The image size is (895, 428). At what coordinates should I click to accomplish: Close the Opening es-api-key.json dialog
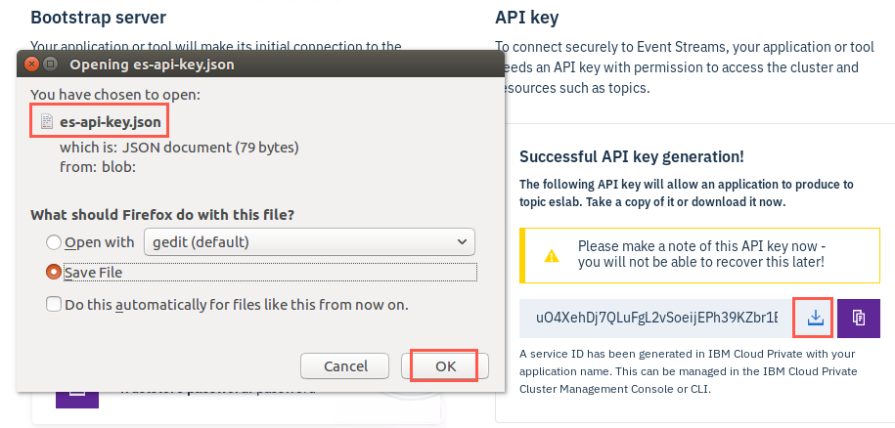tap(31, 64)
